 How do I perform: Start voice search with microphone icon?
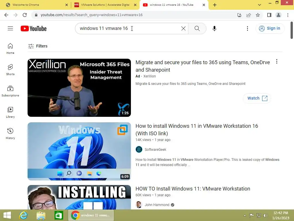pos(214,28)
